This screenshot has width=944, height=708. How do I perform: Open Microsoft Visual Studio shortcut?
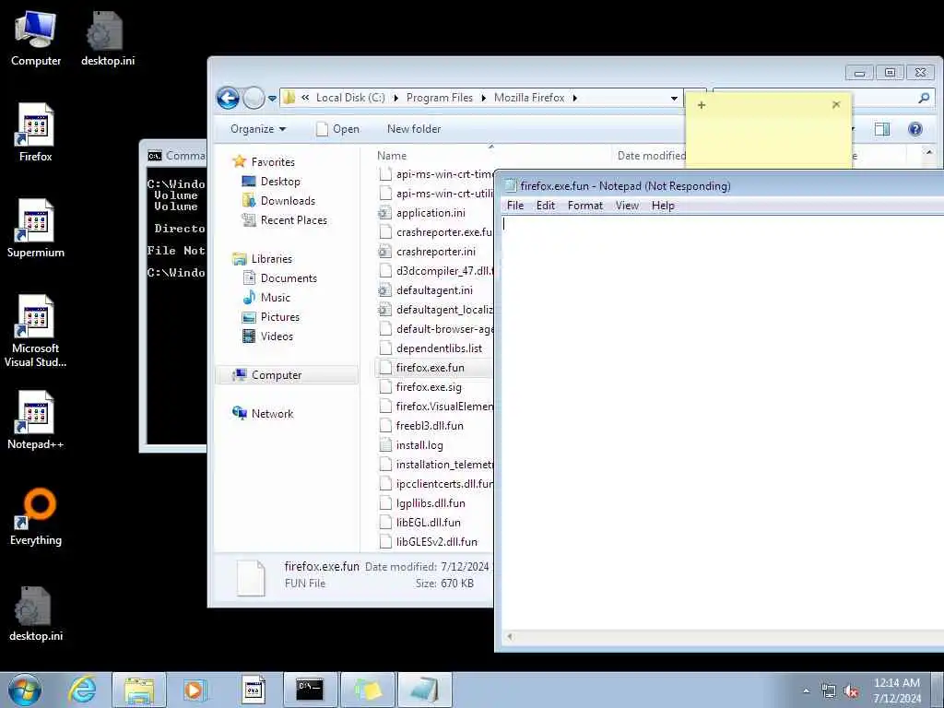click(36, 331)
